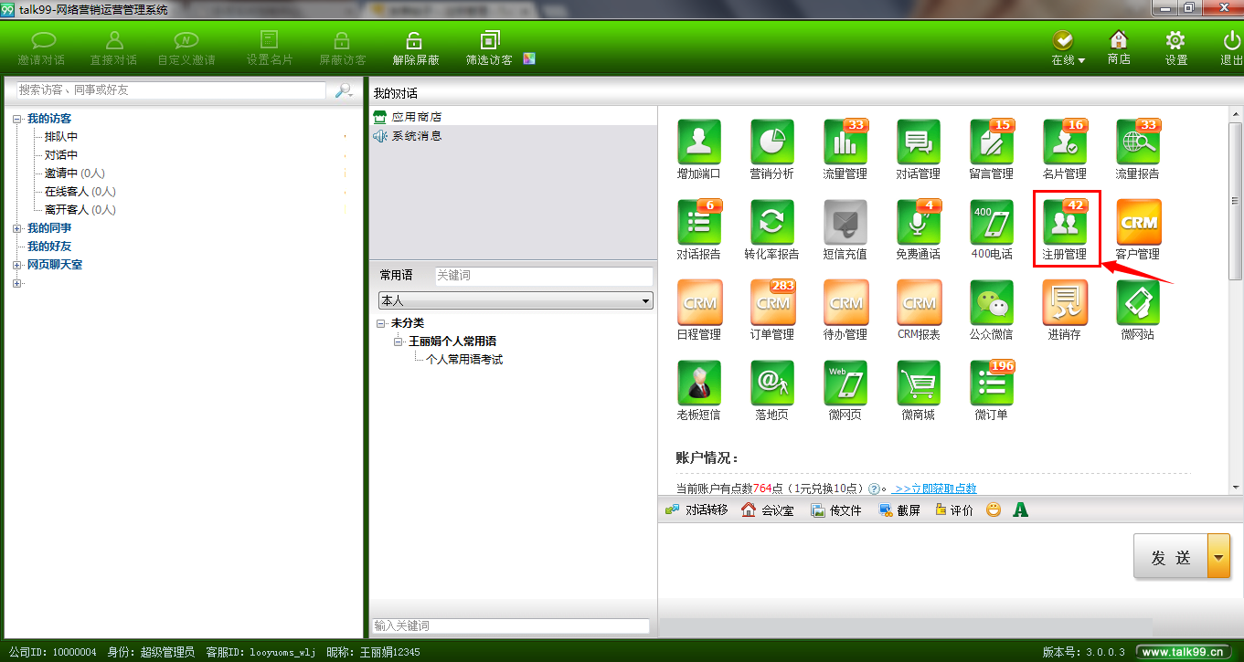1244x662 pixels.
Task: Focus the 关键词 phrase search field
Action: click(x=544, y=275)
